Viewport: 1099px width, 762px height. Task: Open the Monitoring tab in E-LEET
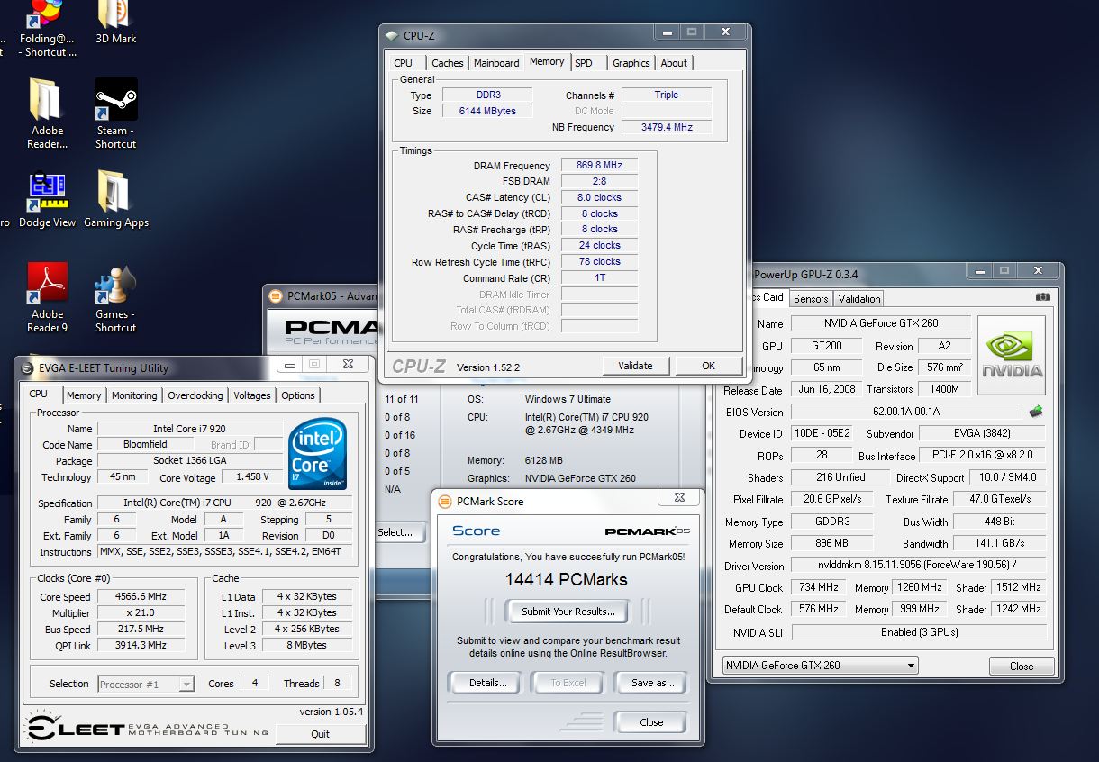pyautogui.click(x=134, y=395)
